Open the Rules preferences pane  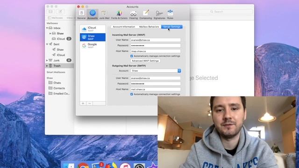[170, 14]
